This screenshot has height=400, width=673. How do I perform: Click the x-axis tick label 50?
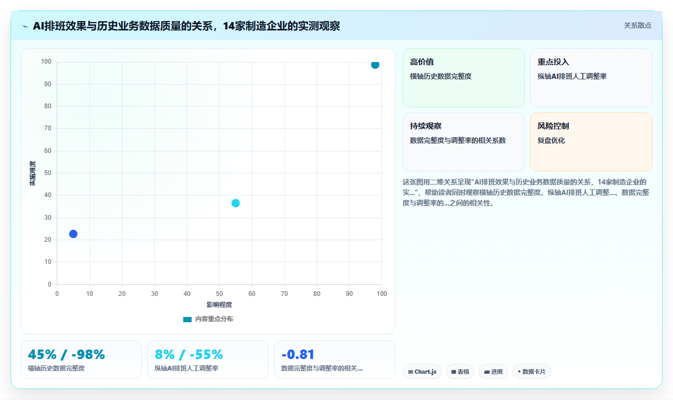click(219, 294)
